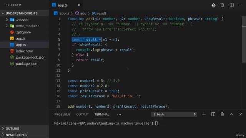Screen dimensions: 246x138
Task: Click the EXPLORER sidebar title
Action: point(13,5)
